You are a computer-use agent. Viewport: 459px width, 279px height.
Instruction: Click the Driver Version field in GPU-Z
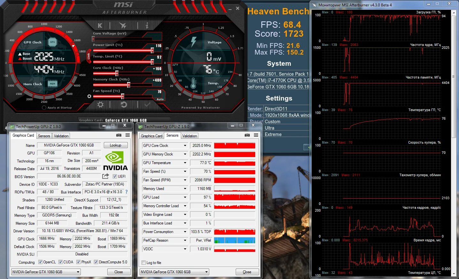click(82, 231)
